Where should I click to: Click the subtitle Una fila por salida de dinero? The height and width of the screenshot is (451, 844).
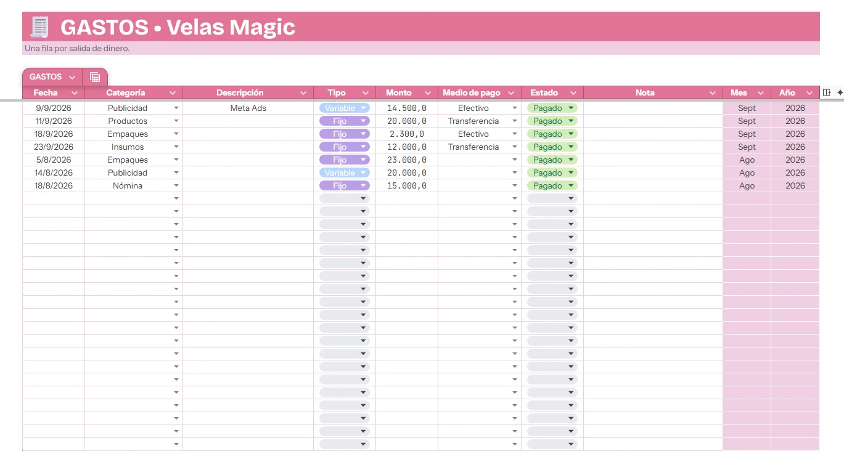pos(77,49)
